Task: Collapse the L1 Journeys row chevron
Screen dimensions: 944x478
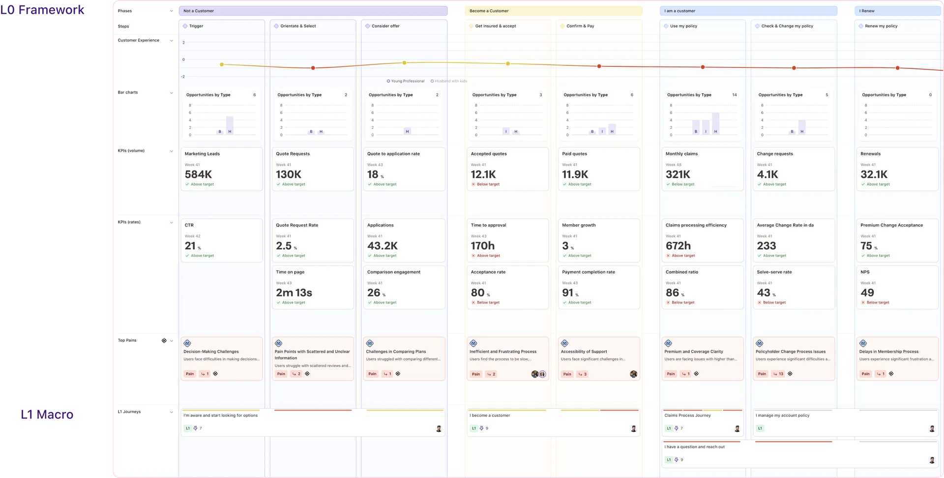Action: click(171, 412)
